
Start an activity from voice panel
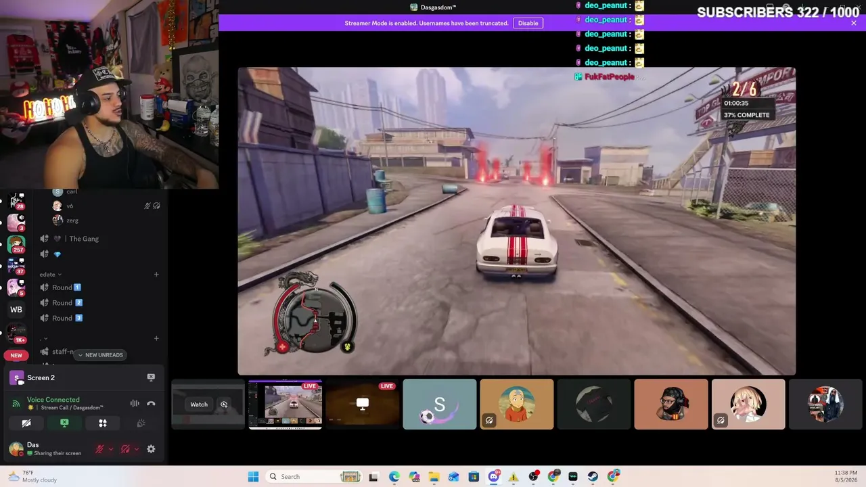point(103,423)
